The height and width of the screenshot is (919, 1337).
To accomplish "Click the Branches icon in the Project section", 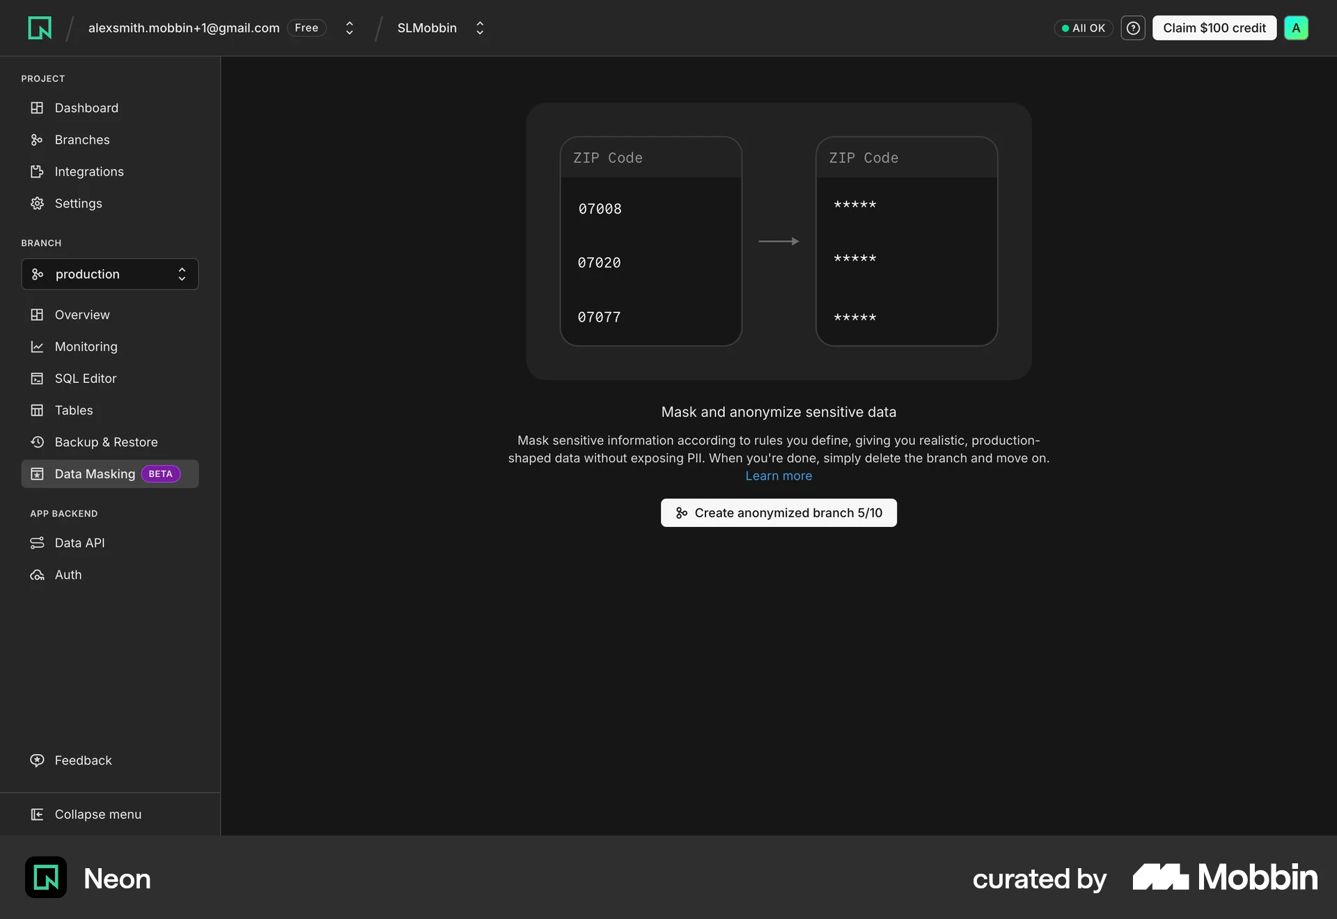I will 37,140.
